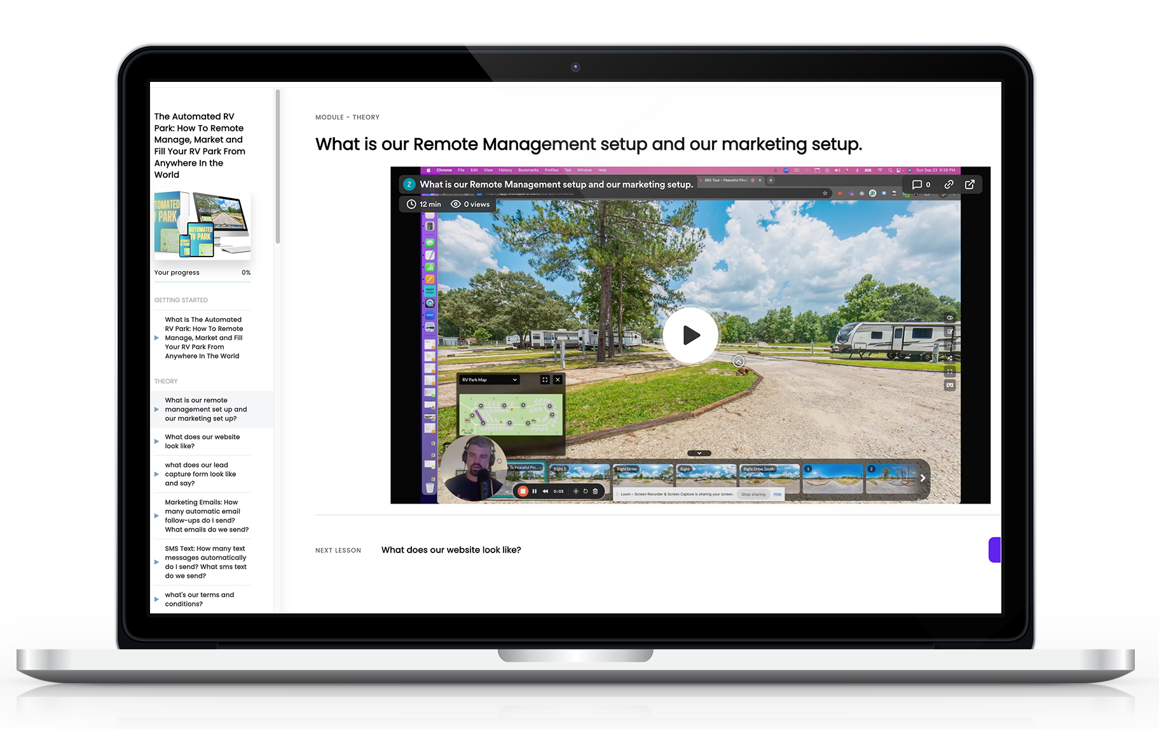Open a new tab in recorded Chrome
Viewport: 1159px width, 729px height.
pyautogui.click(x=771, y=180)
